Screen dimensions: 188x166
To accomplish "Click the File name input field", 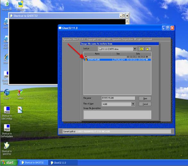I will click(x=118, y=98).
